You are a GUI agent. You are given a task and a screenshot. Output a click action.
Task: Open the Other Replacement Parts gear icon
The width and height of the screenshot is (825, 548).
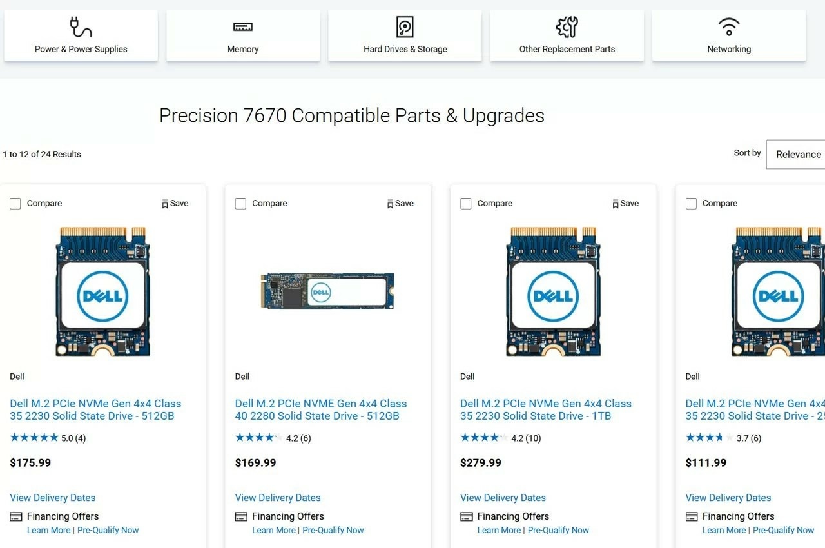point(567,27)
